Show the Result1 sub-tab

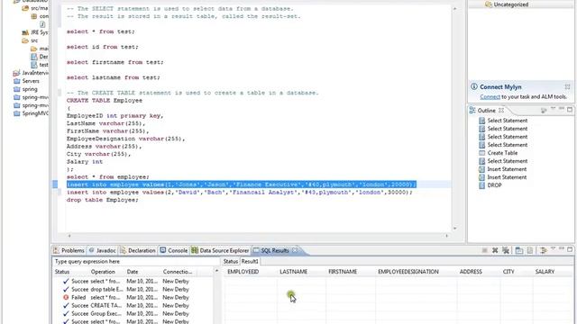coord(250,261)
